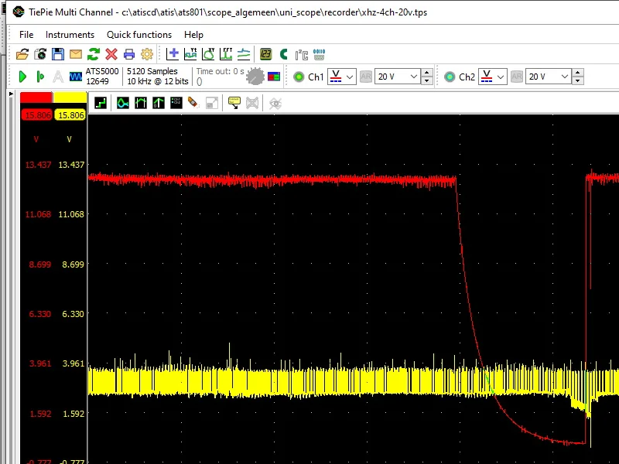The width and height of the screenshot is (619, 464).
Task: Toggle the Ch2 channel enable indicator
Action: (x=450, y=77)
